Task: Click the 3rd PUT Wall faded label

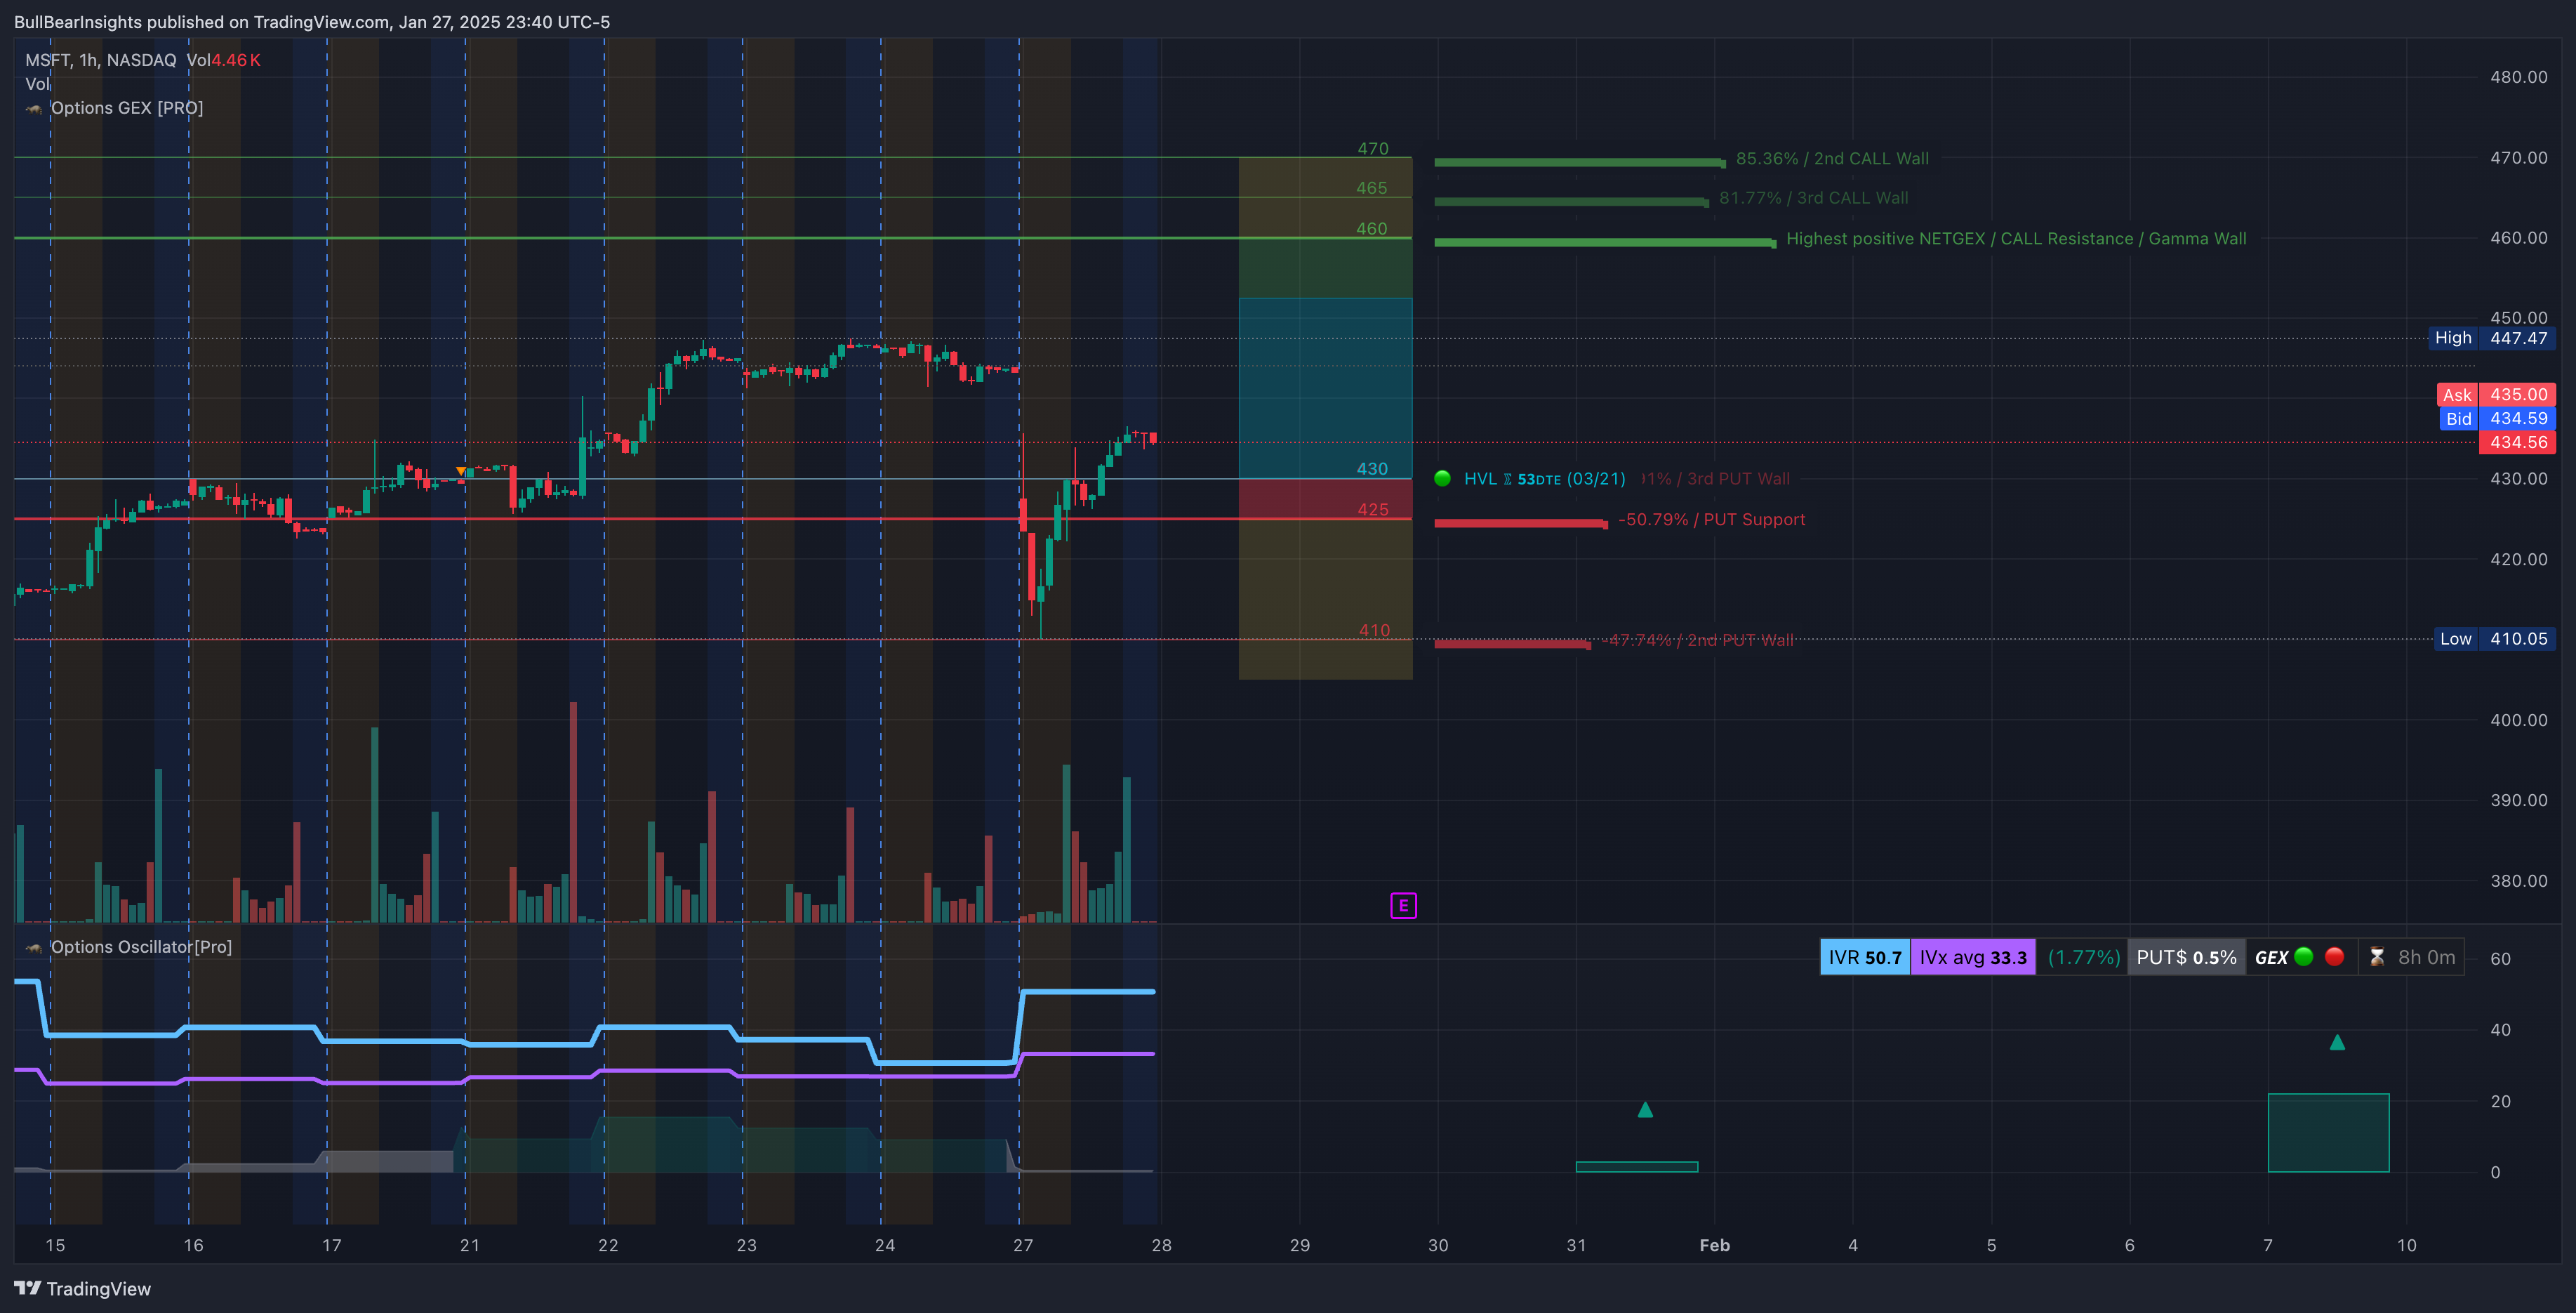Action: tap(1716, 479)
